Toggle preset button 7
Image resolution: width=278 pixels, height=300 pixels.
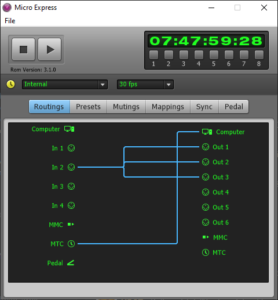pos(244,55)
